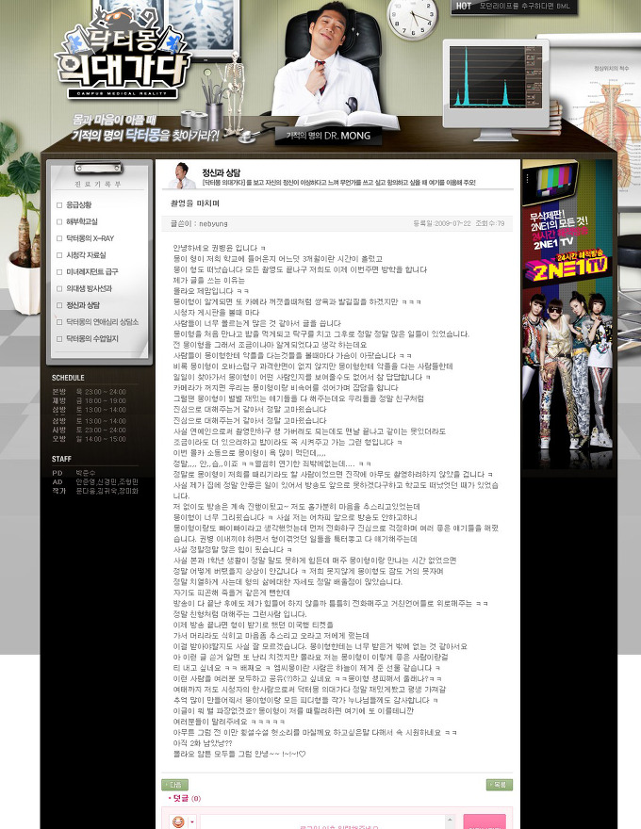This screenshot has width=641, height=829.
Task: Open the 미녀레지던트 급구 menu item
Action: [92, 271]
